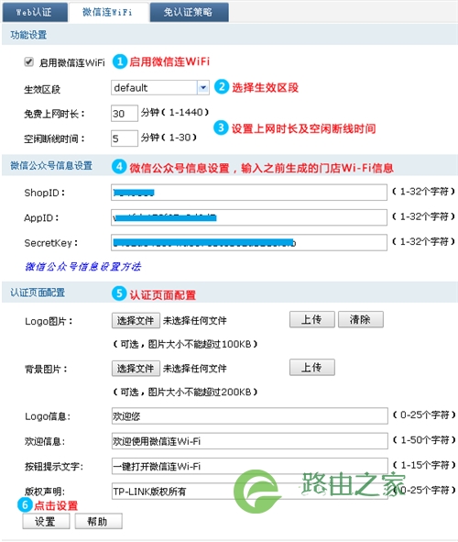The width and height of the screenshot is (458, 542).
Task: Upload the Logo图片 file
Action: coord(312,319)
